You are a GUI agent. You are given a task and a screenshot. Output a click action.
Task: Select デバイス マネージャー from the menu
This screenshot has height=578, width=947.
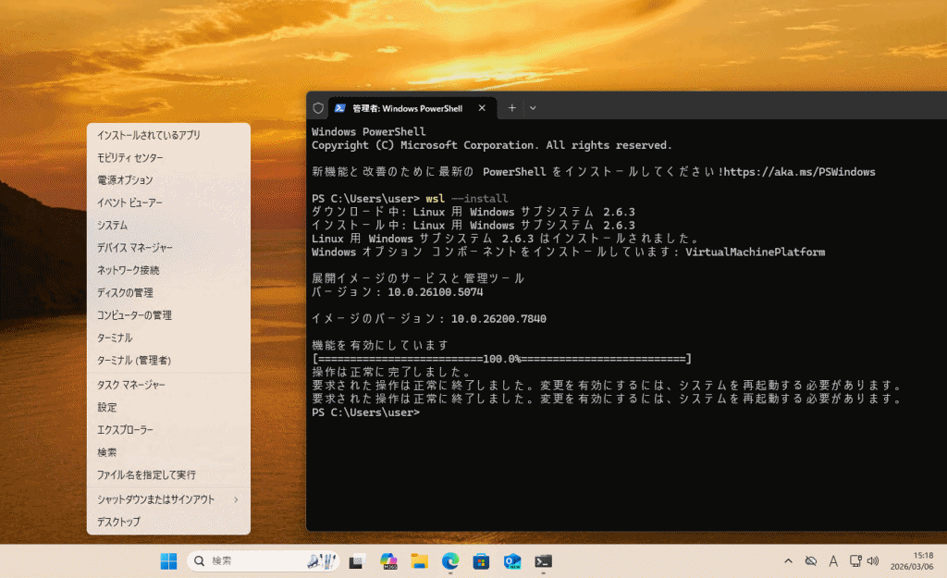coord(135,248)
